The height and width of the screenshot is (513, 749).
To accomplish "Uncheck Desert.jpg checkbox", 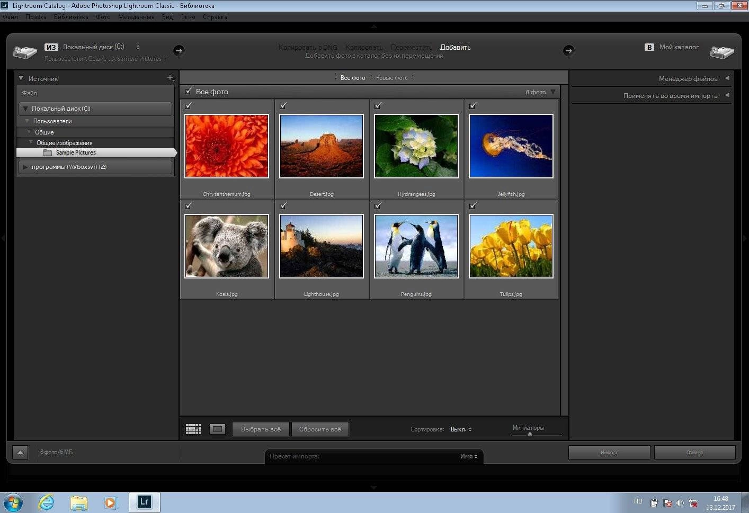I will point(283,106).
